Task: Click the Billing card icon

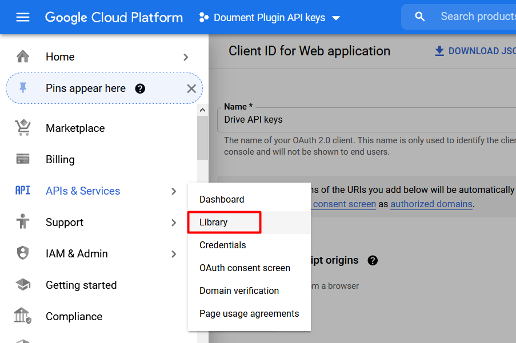Action: point(23,159)
